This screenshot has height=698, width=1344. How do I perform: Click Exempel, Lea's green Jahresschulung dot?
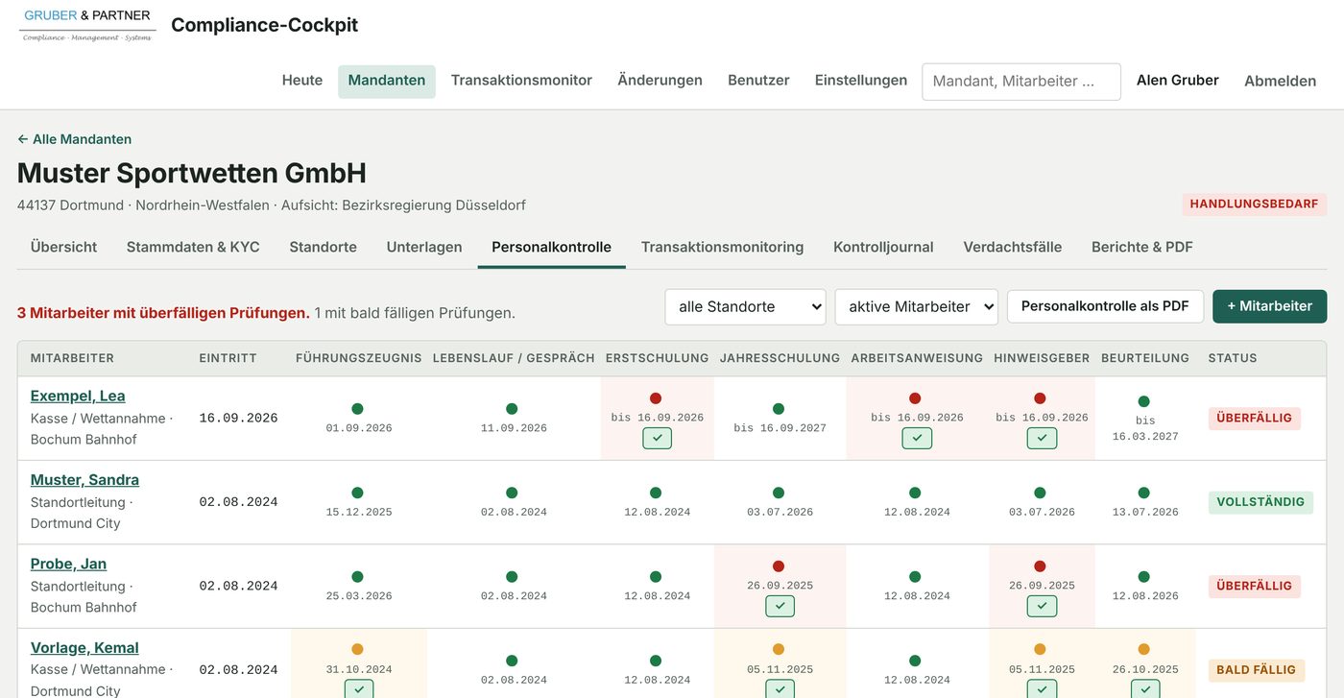click(779, 409)
